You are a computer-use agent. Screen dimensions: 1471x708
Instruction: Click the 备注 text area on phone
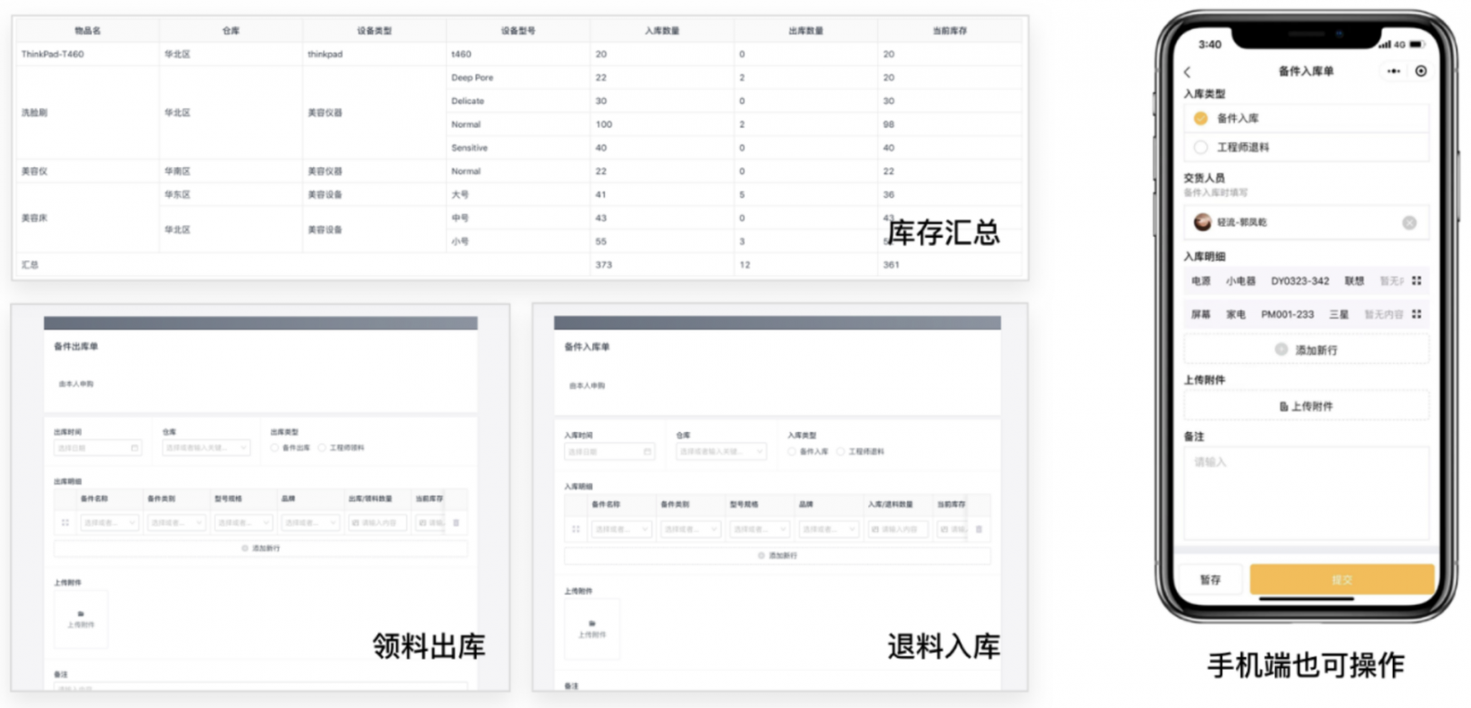[1306, 493]
